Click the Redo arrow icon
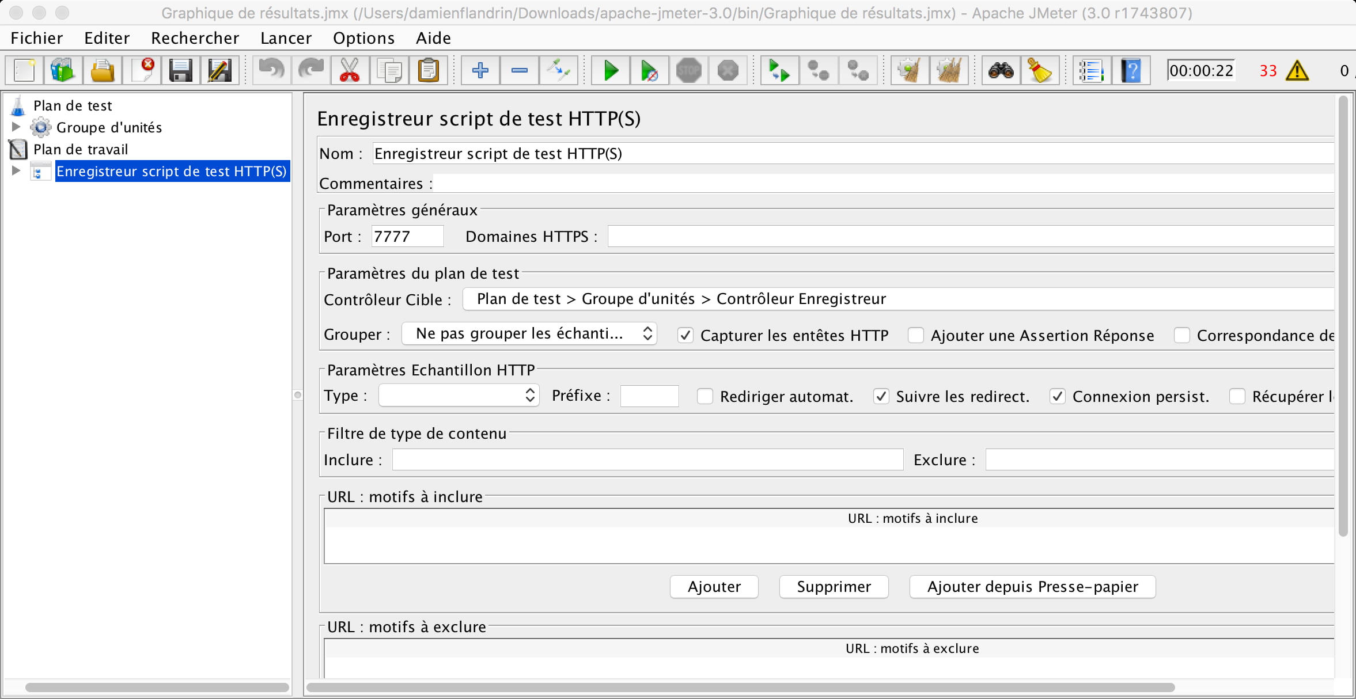Viewport: 1356px width, 699px height. point(310,71)
